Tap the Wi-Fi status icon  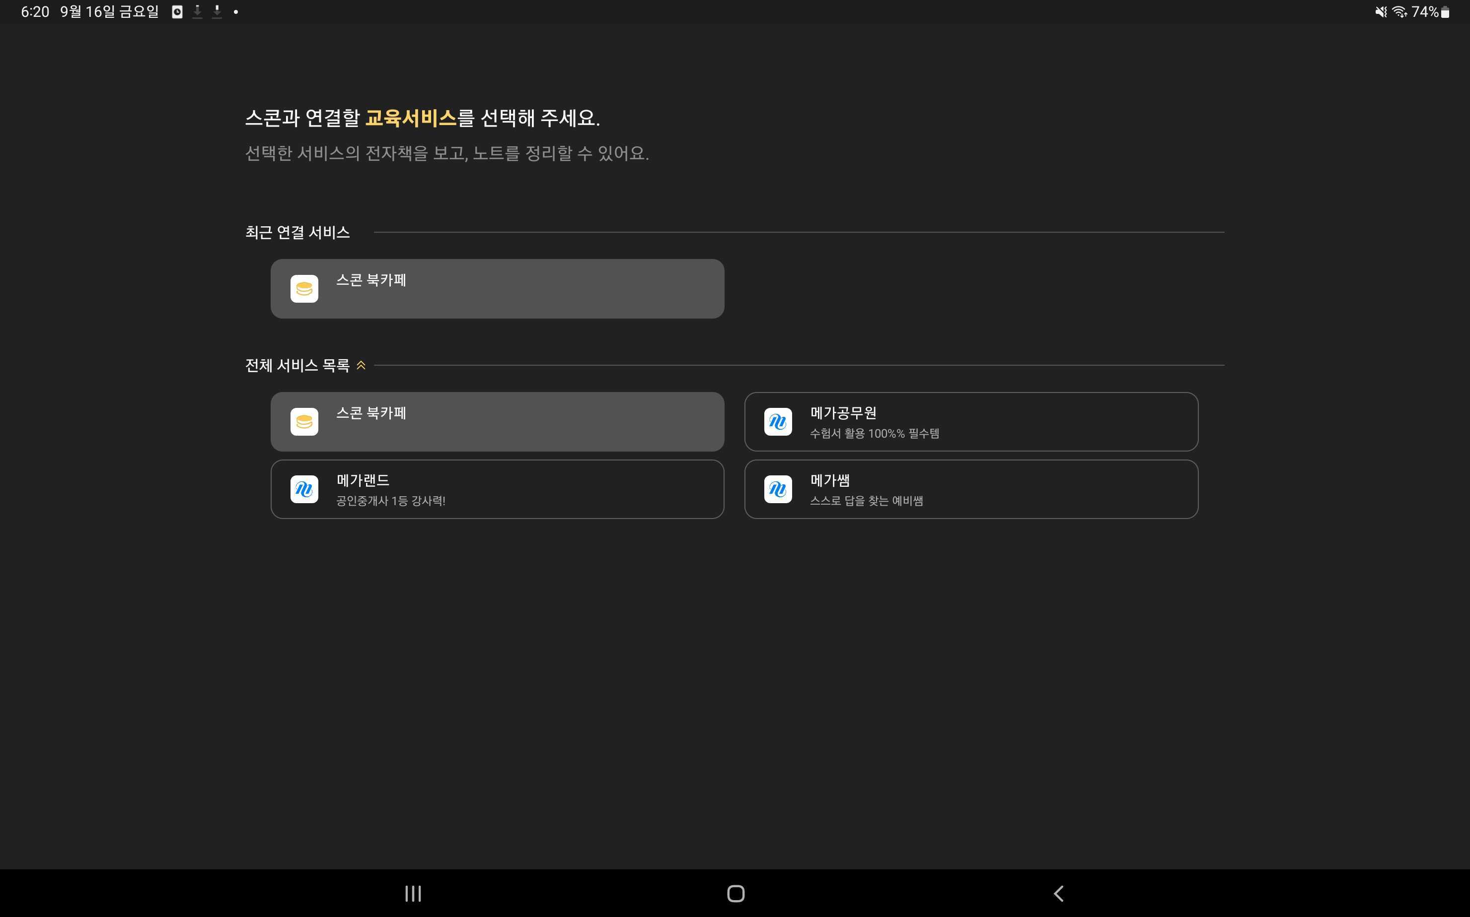tap(1399, 11)
